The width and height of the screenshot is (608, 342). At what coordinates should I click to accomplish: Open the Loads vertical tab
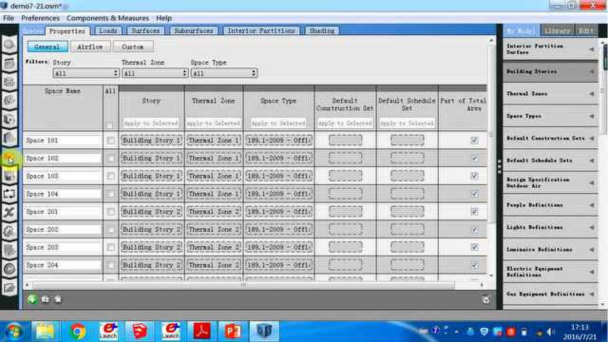10,100
